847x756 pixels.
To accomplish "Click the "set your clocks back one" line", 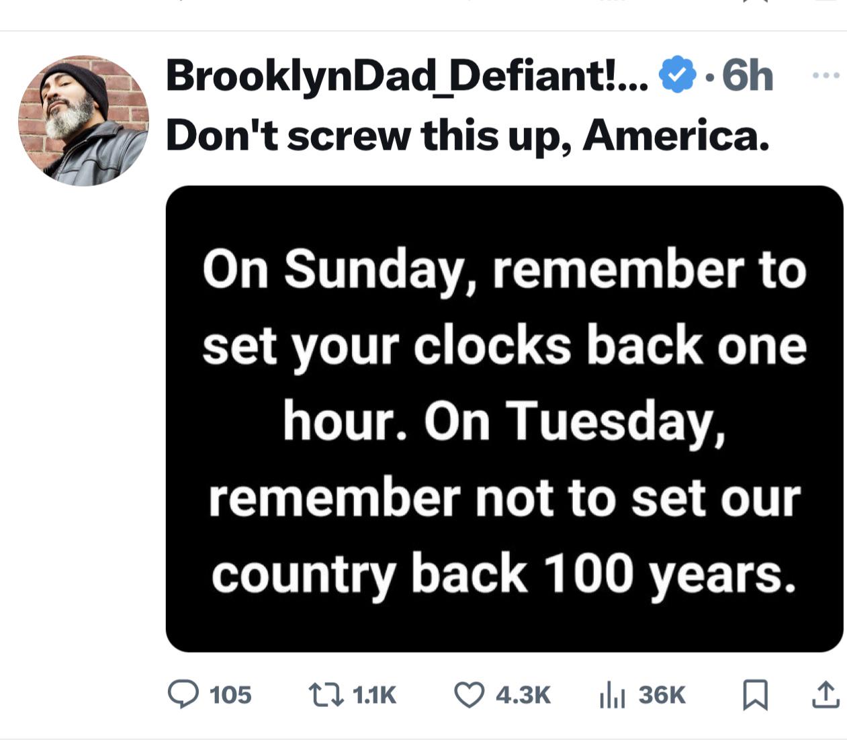I will [504, 346].
